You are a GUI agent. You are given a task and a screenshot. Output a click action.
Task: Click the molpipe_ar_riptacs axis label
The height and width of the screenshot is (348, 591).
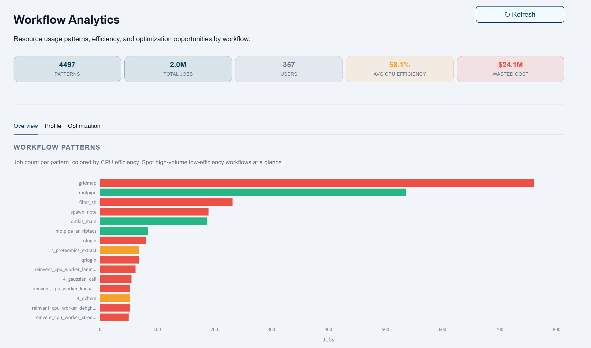pos(76,231)
